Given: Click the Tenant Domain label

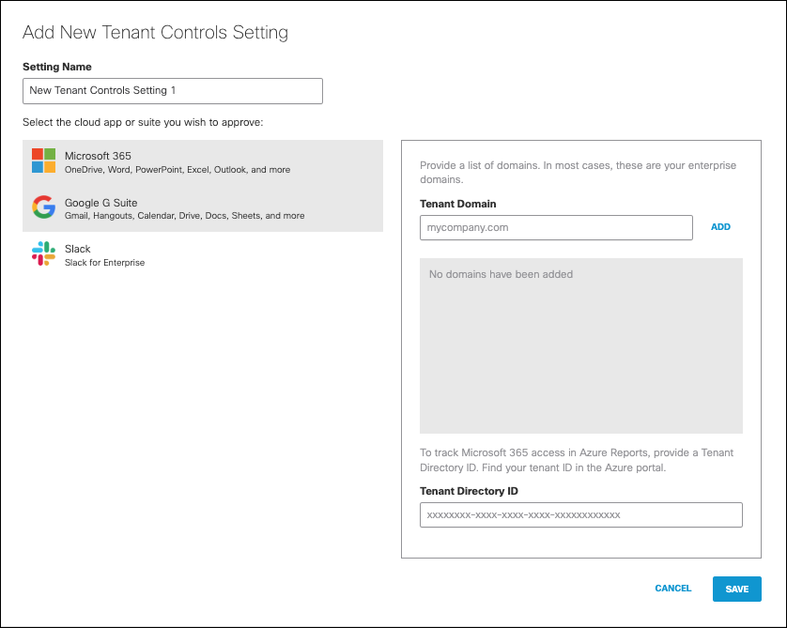Looking at the screenshot, I should pos(457,204).
